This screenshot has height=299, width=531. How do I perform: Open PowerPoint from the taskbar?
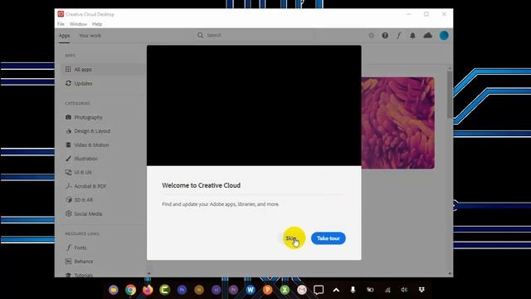click(267, 290)
